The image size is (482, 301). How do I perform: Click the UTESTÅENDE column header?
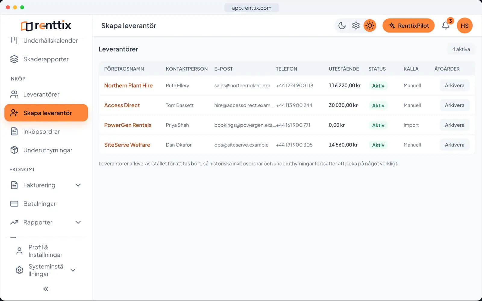(344, 69)
